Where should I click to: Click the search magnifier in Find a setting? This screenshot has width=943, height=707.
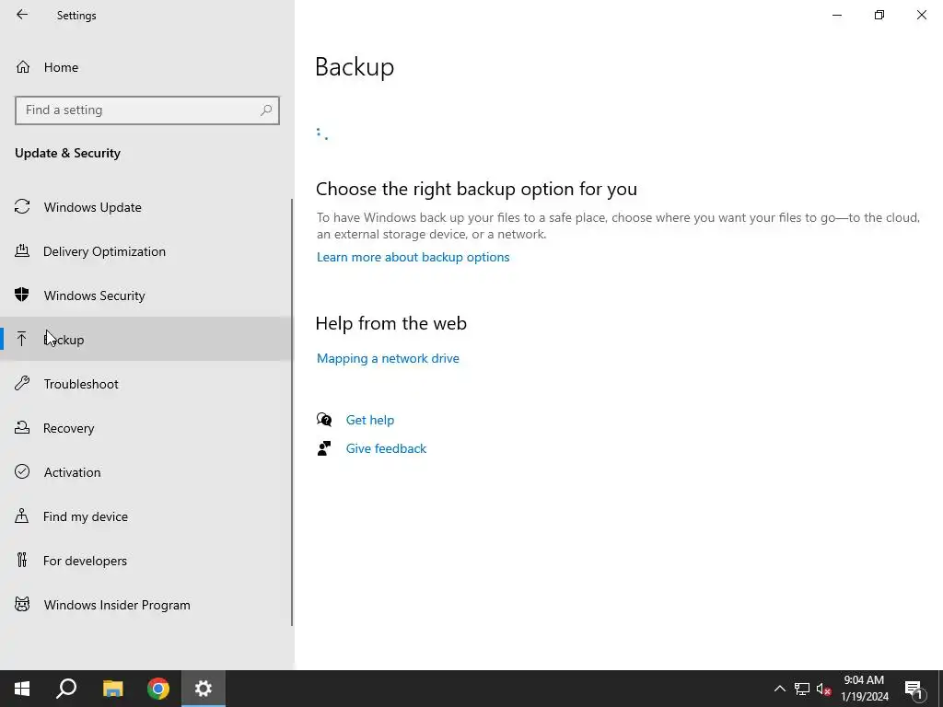(x=266, y=110)
